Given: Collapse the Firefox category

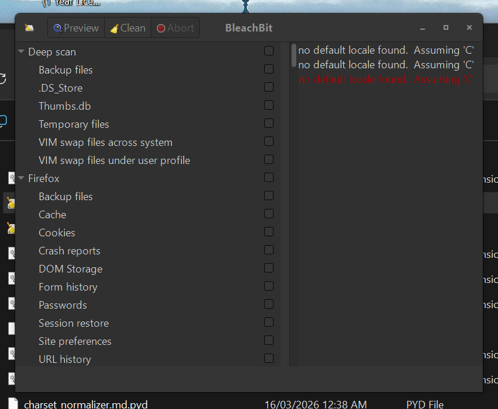Looking at the screenshot, I should (21, 178).
